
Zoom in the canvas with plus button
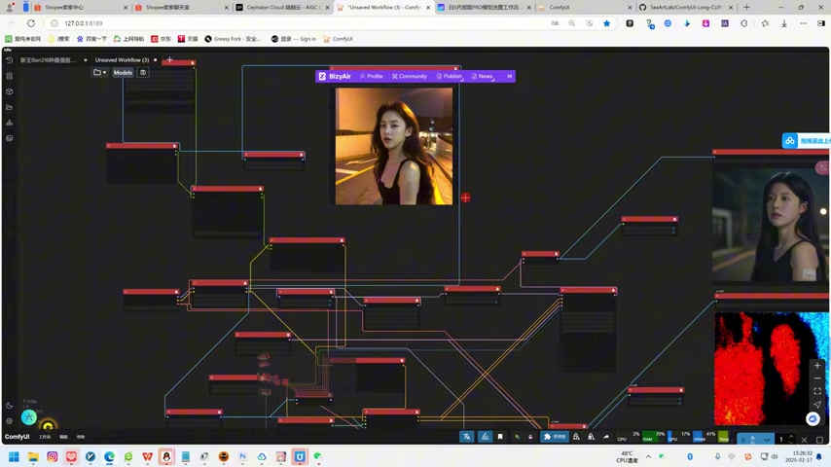point(817,366)
